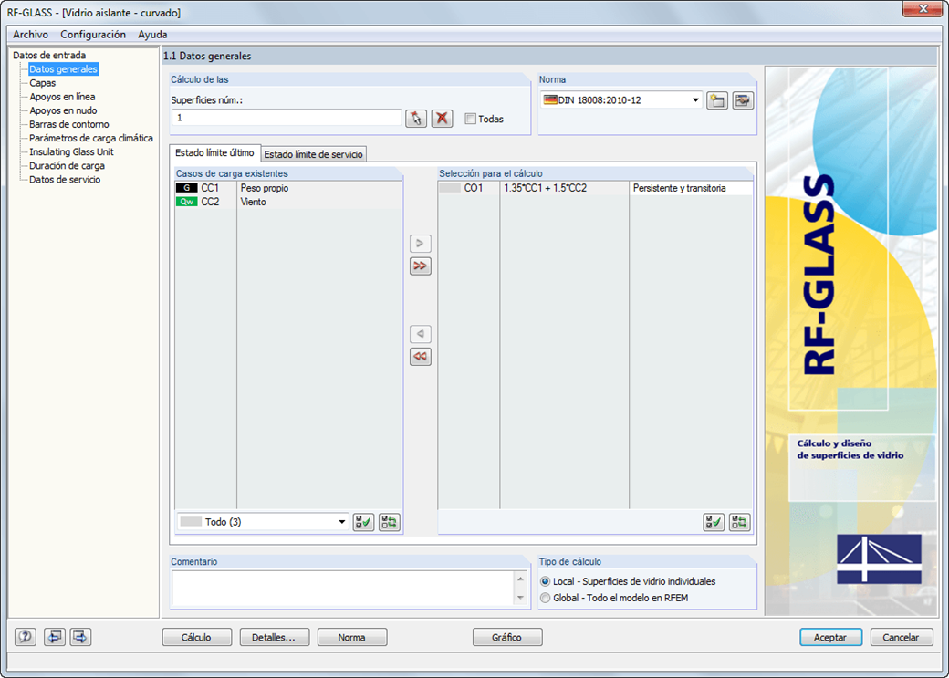Open the edit norm settings icon
This screenshot has width=949, height=678.
(743, 100)
